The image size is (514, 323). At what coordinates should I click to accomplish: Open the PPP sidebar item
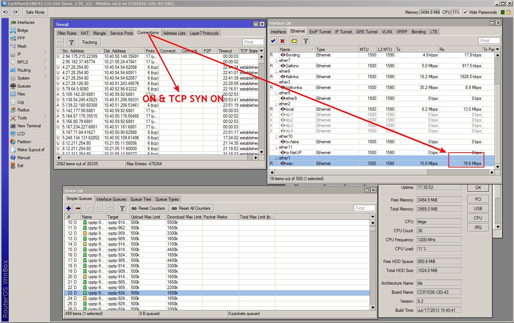tap(21, 38)
